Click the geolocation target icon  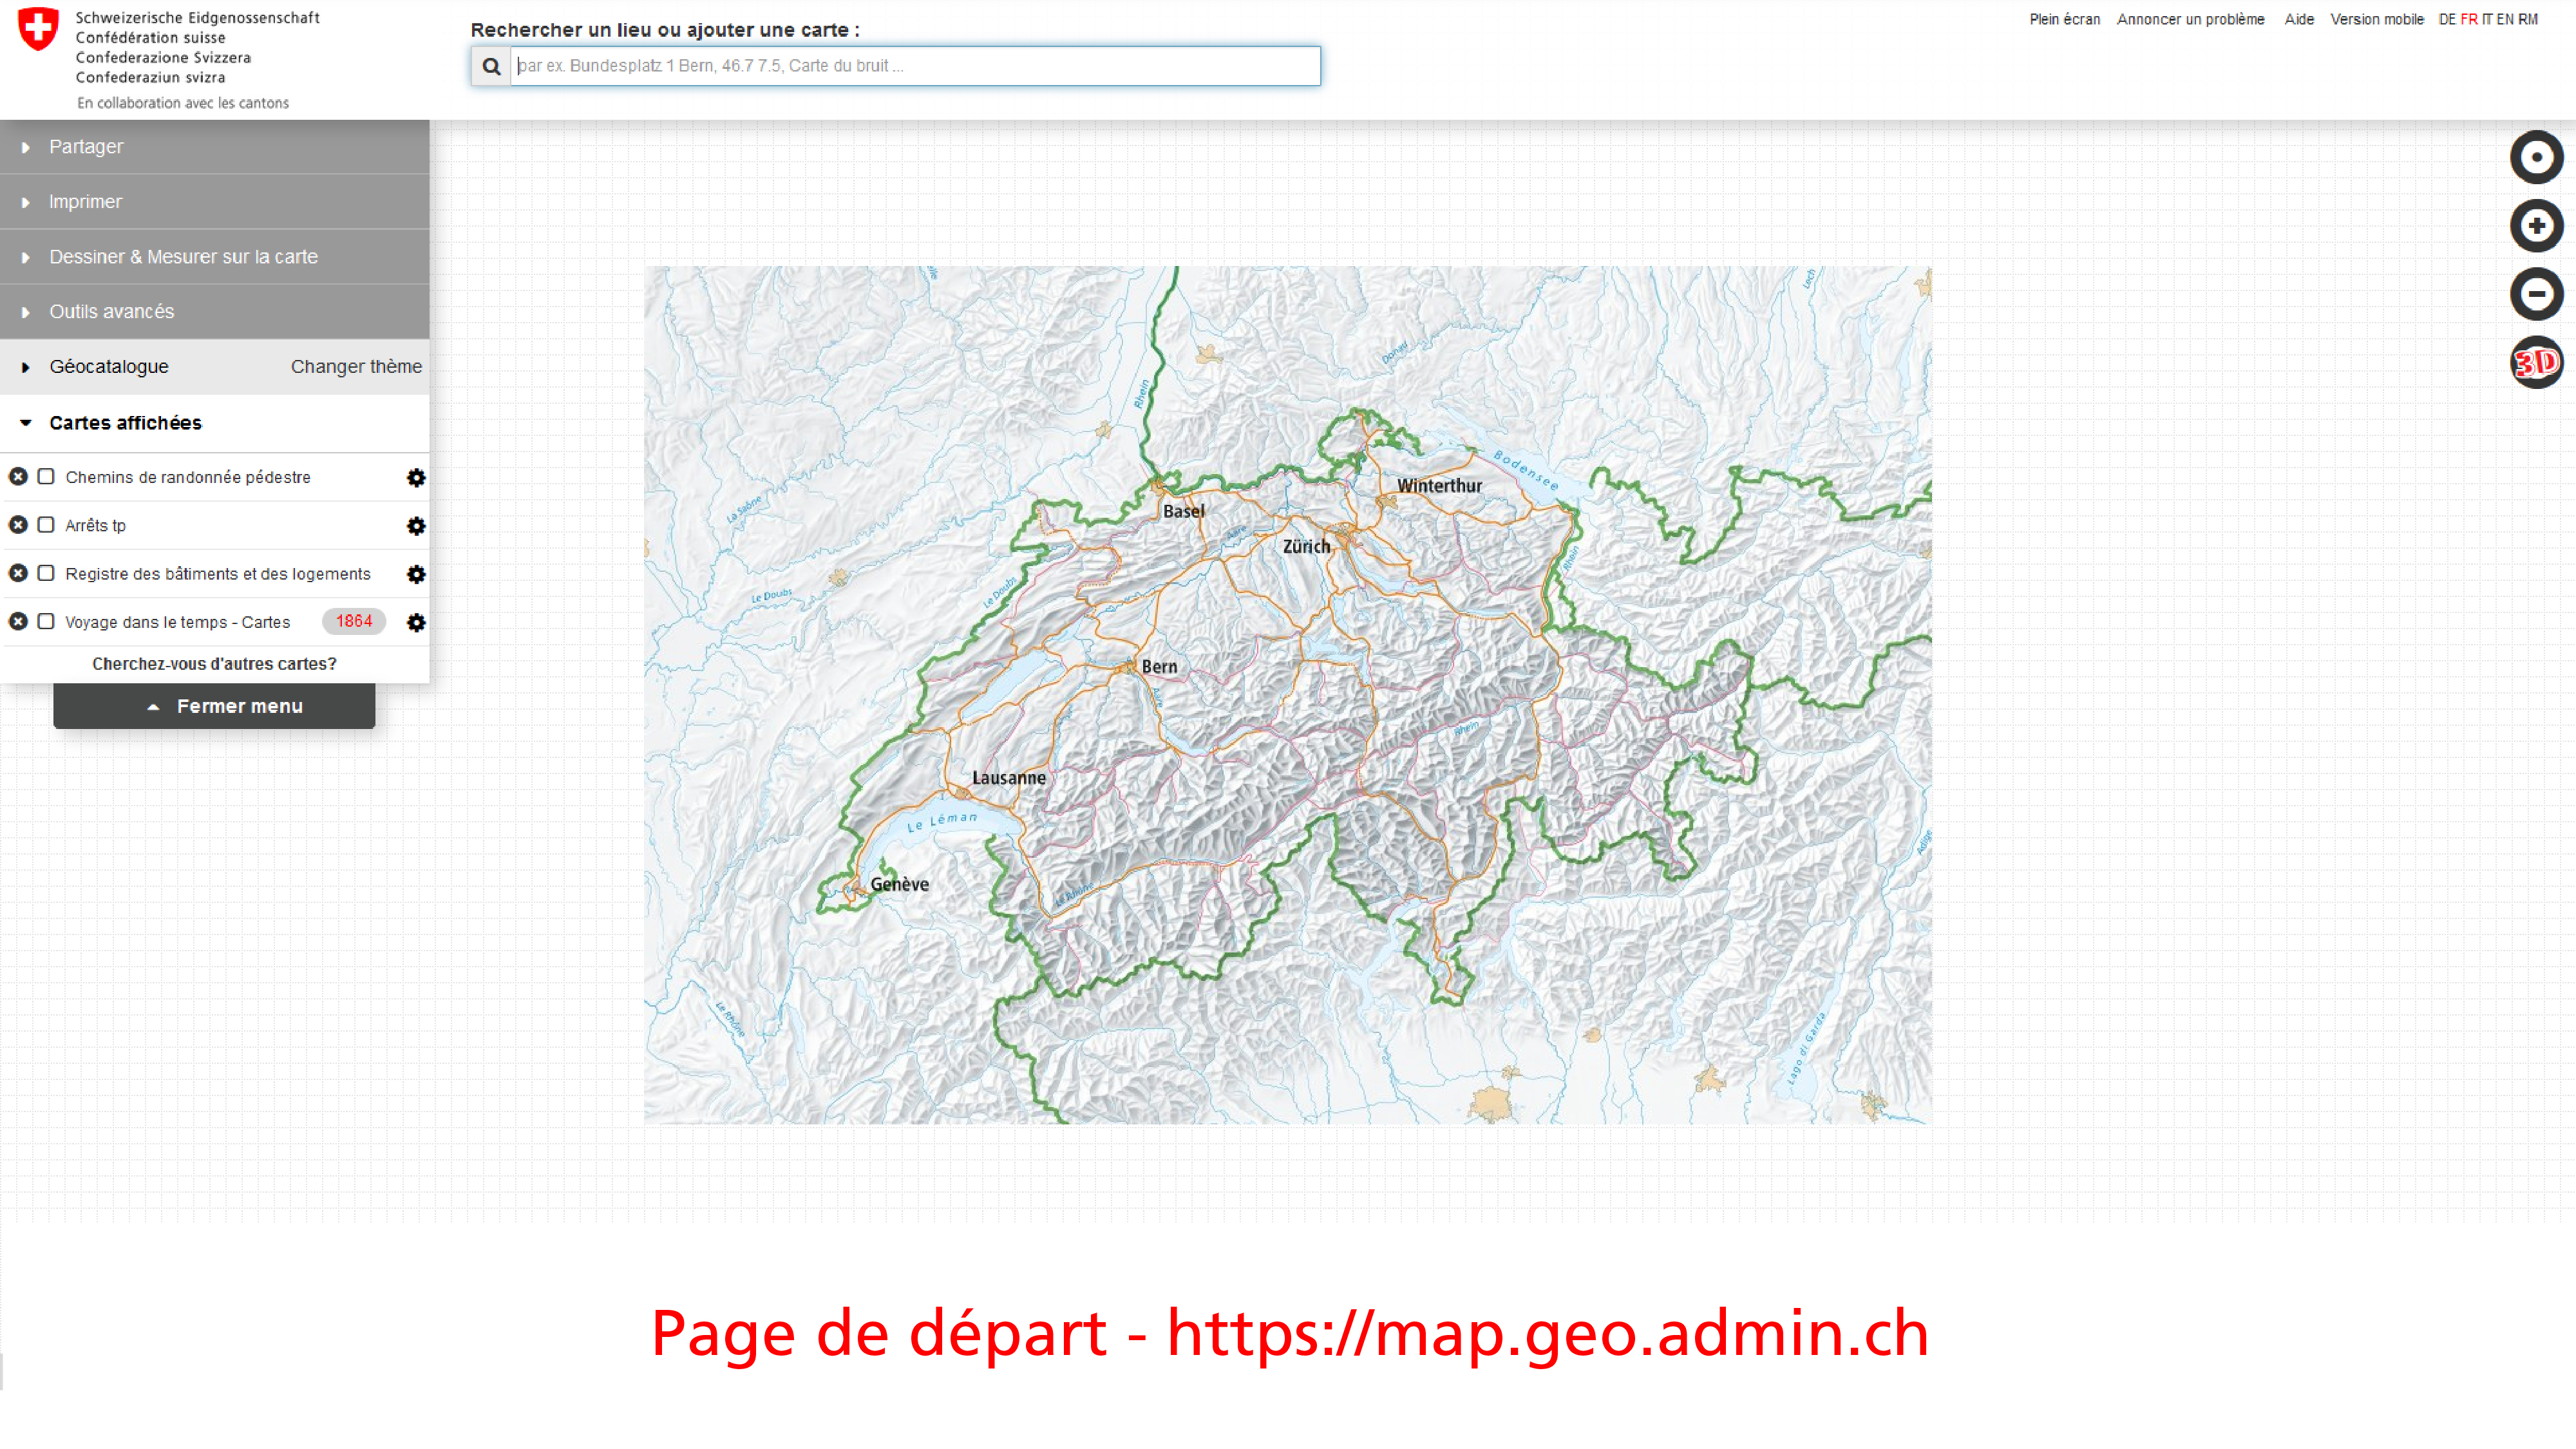[2536, 157]
